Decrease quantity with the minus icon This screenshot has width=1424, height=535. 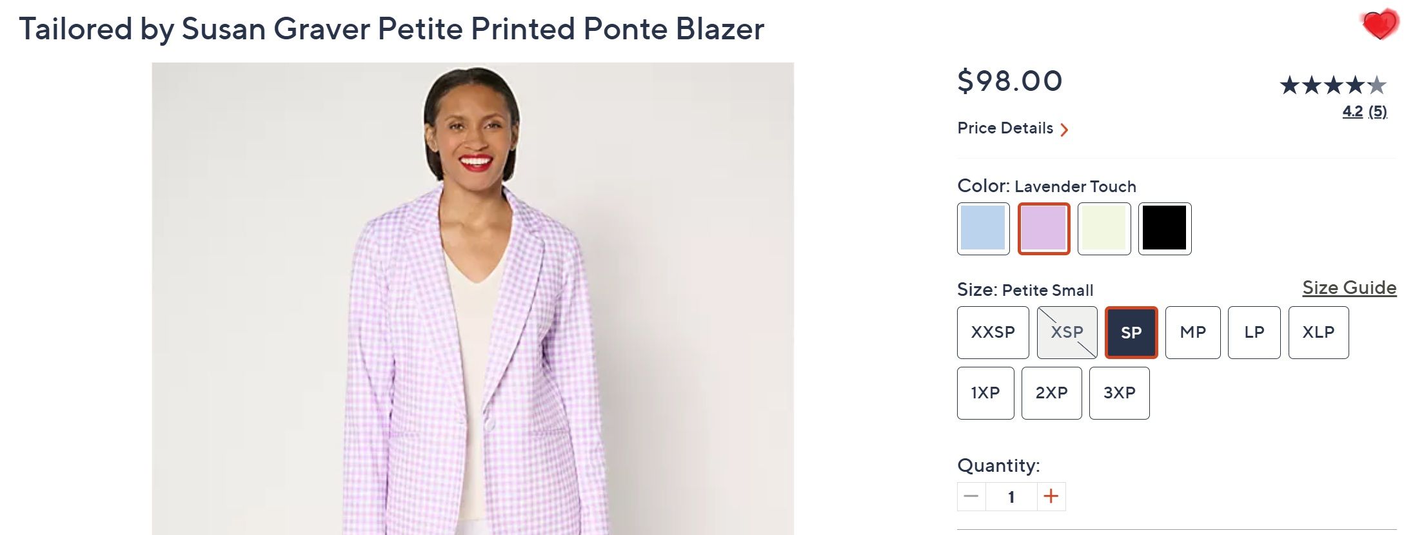[971, 496]
